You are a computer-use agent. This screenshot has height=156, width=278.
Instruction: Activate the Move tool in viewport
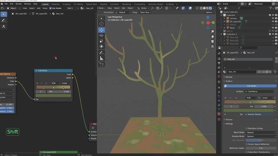click(101, 30)
